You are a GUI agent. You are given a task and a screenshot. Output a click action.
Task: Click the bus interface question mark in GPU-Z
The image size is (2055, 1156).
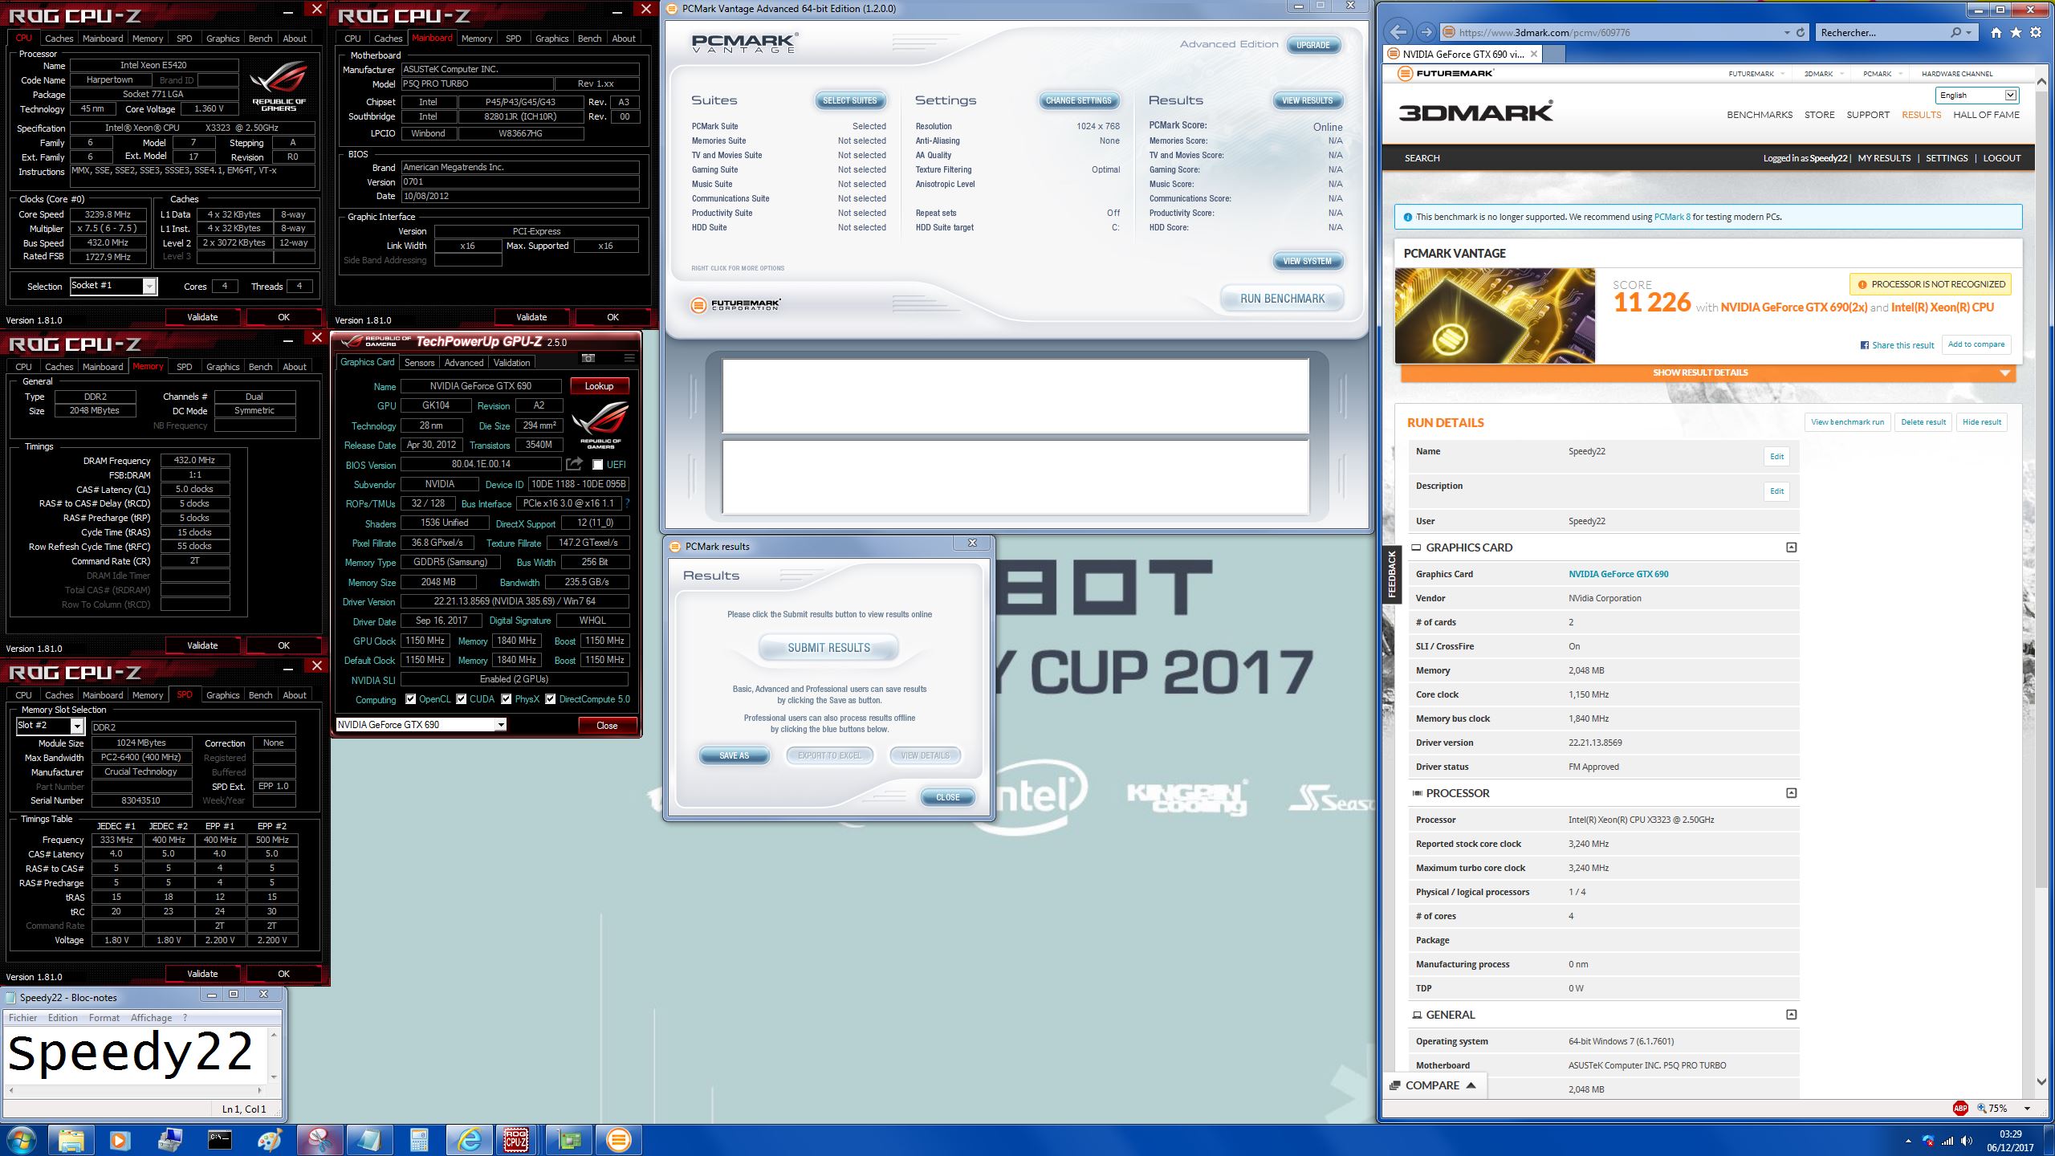tap(627, 503)
